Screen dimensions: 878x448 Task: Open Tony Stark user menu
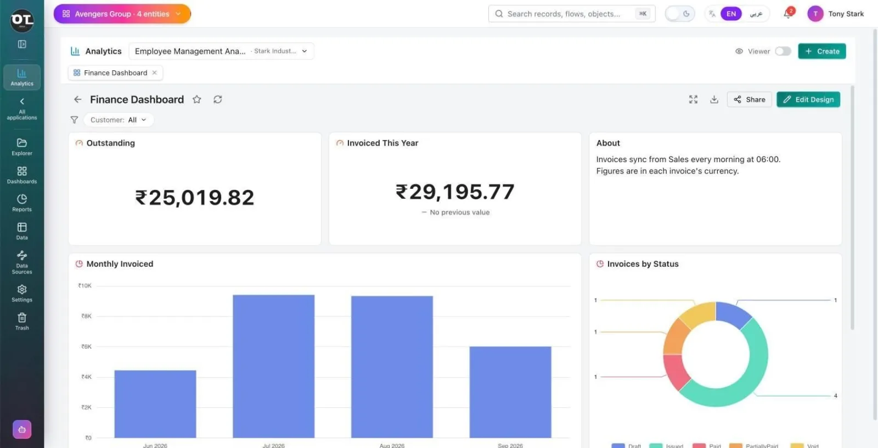(x=836, y=14)
